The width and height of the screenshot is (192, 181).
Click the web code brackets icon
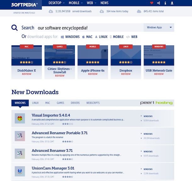tap(128, 37)
